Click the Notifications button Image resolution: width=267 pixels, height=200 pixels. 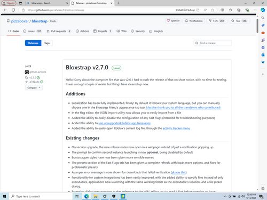pyautogui.click(x=194, y=21)
